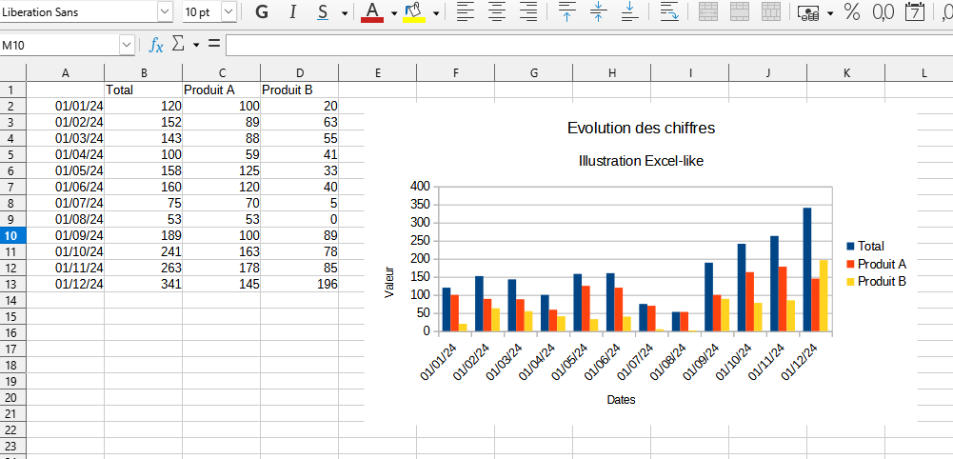Image resolution: width=953 pixels, height=459 pixels.
Task: Open the underline style dropdown arrow
Action: point(345,12)
